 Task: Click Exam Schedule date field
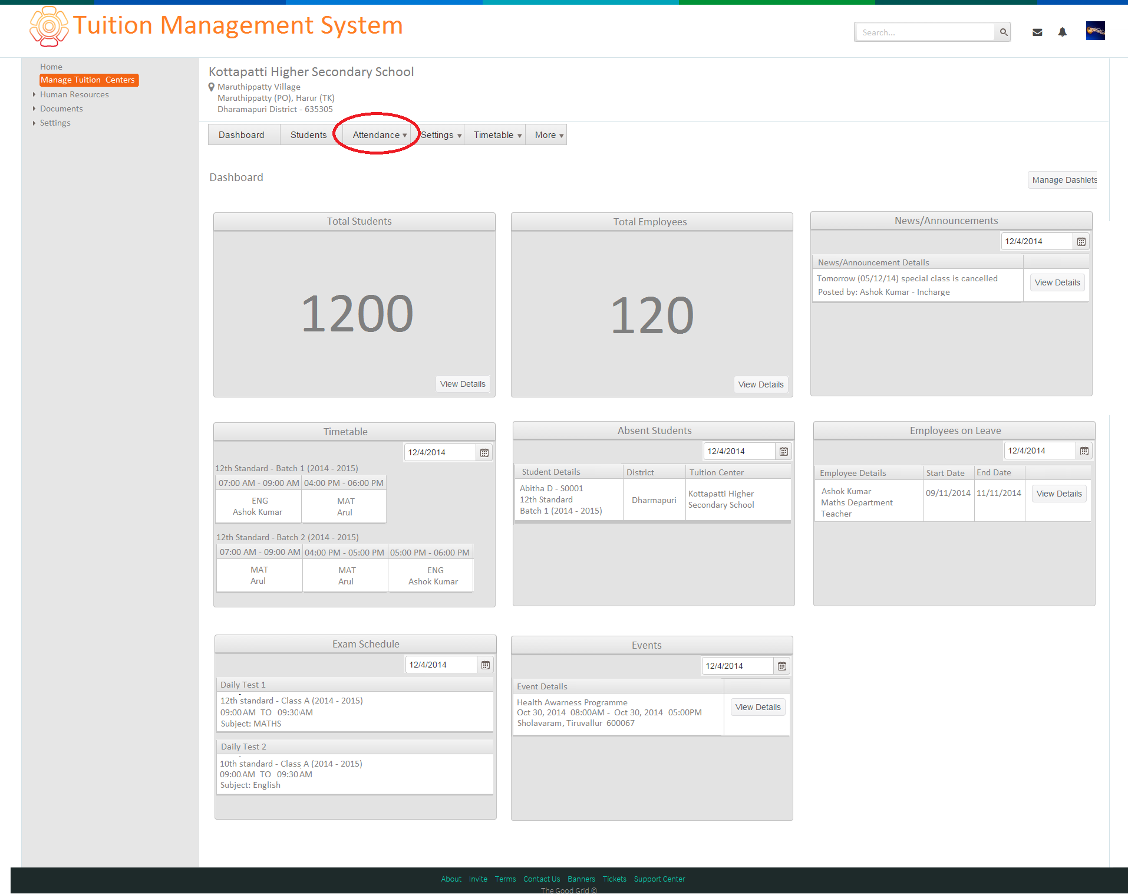[x=441, y=665]
